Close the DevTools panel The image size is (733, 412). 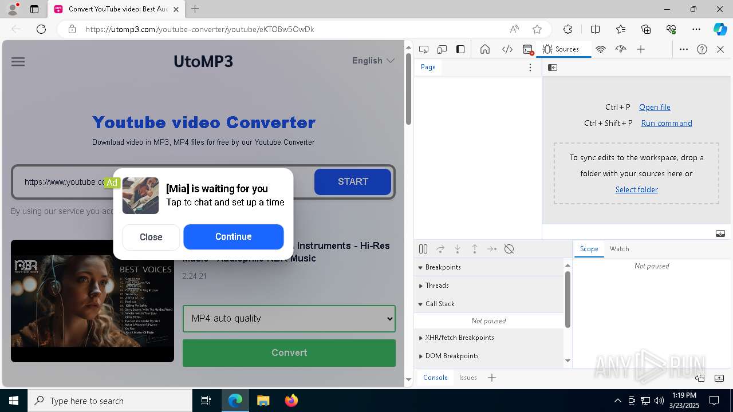pos(720,49)
